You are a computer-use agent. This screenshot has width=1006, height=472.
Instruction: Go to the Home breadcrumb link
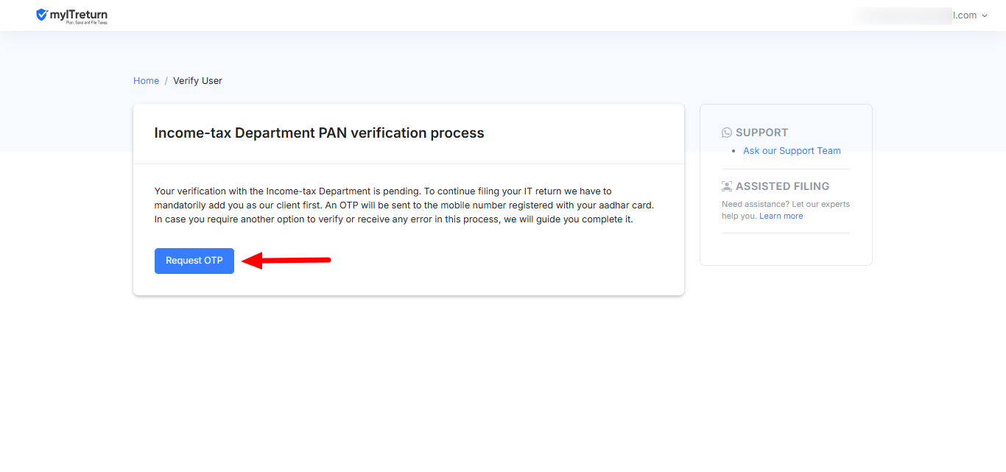(x=146, y=81)
